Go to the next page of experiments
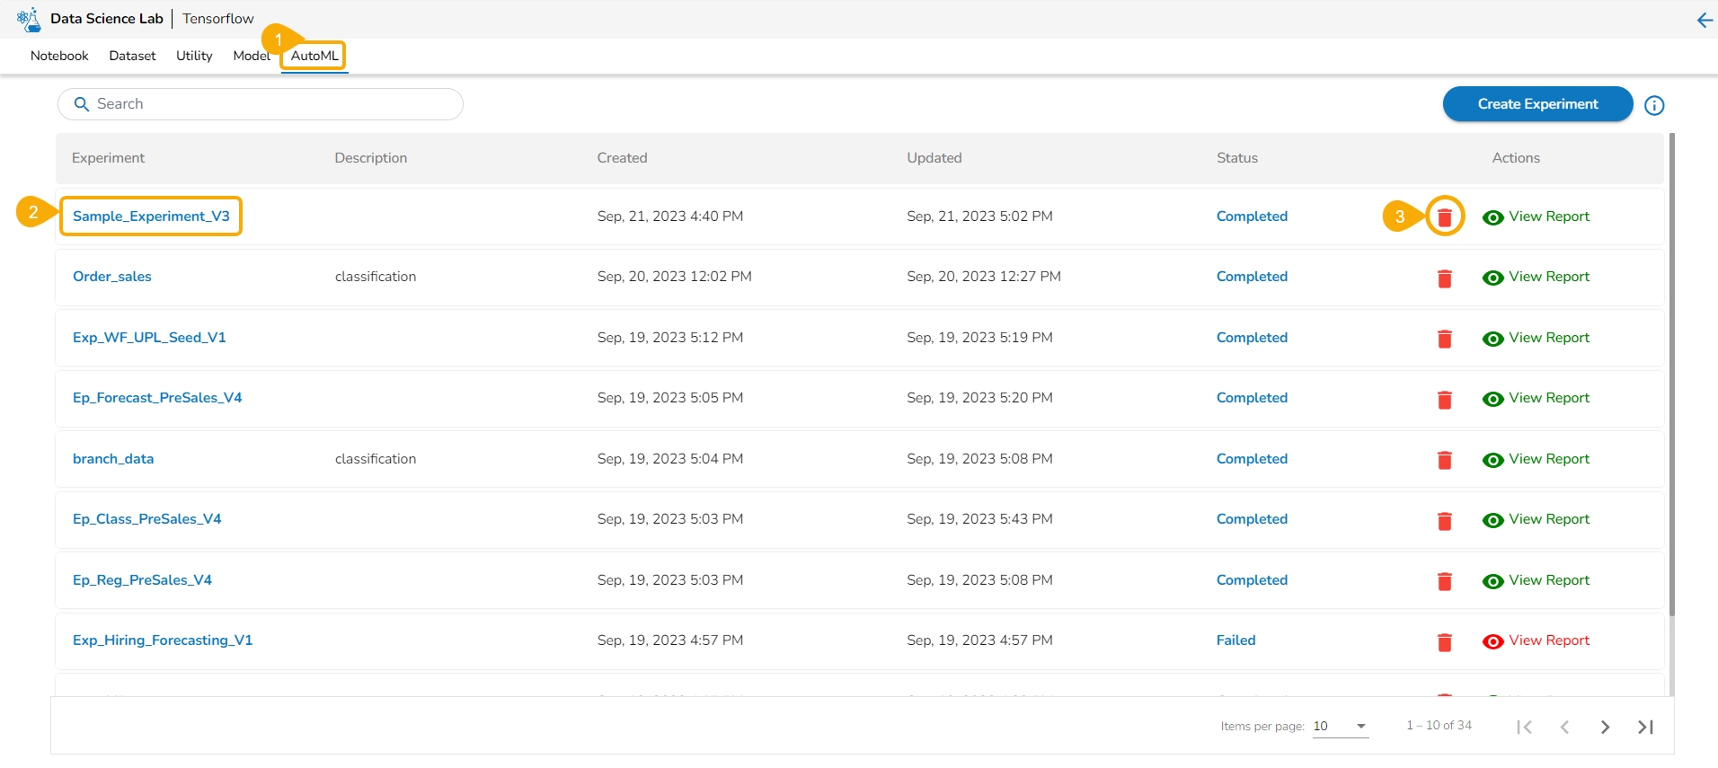The image size is (1718, 768). coord(1605,727)
